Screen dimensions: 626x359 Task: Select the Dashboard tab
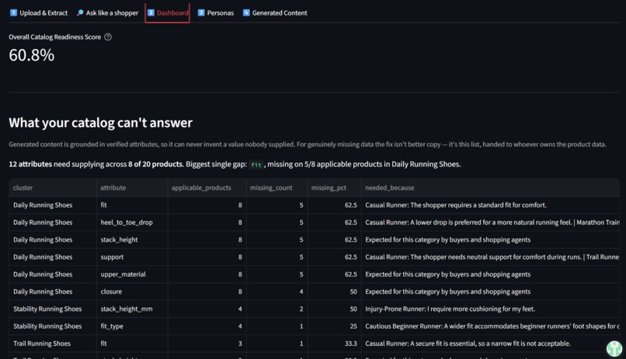(167, 12)
